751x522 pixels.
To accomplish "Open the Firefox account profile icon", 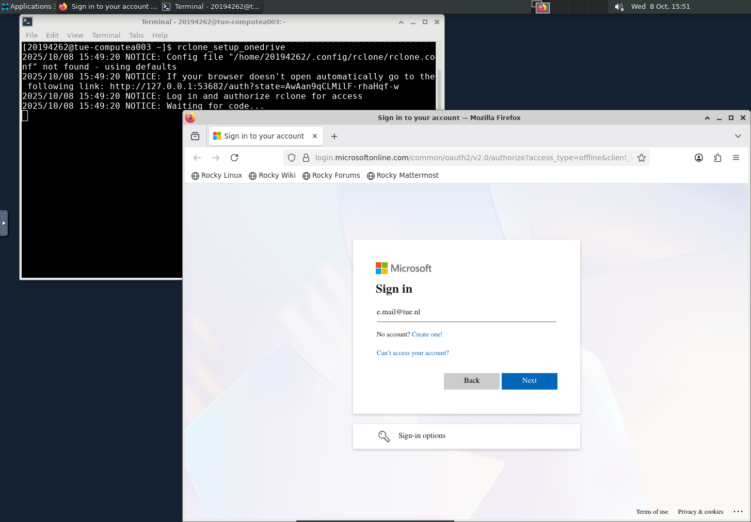I will point(699,158).
